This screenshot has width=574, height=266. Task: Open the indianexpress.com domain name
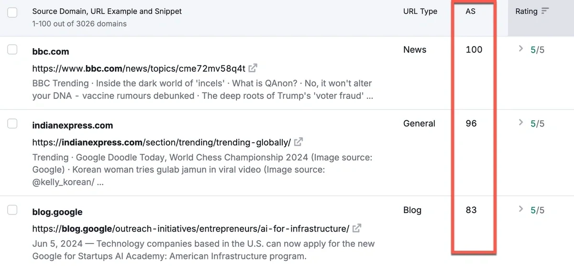[73, 126]
